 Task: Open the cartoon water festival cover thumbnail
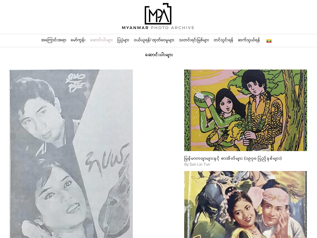[x=245, y=110]
